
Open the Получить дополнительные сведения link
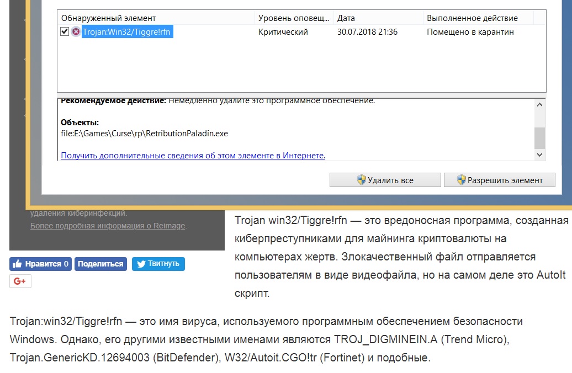[193, 156]
